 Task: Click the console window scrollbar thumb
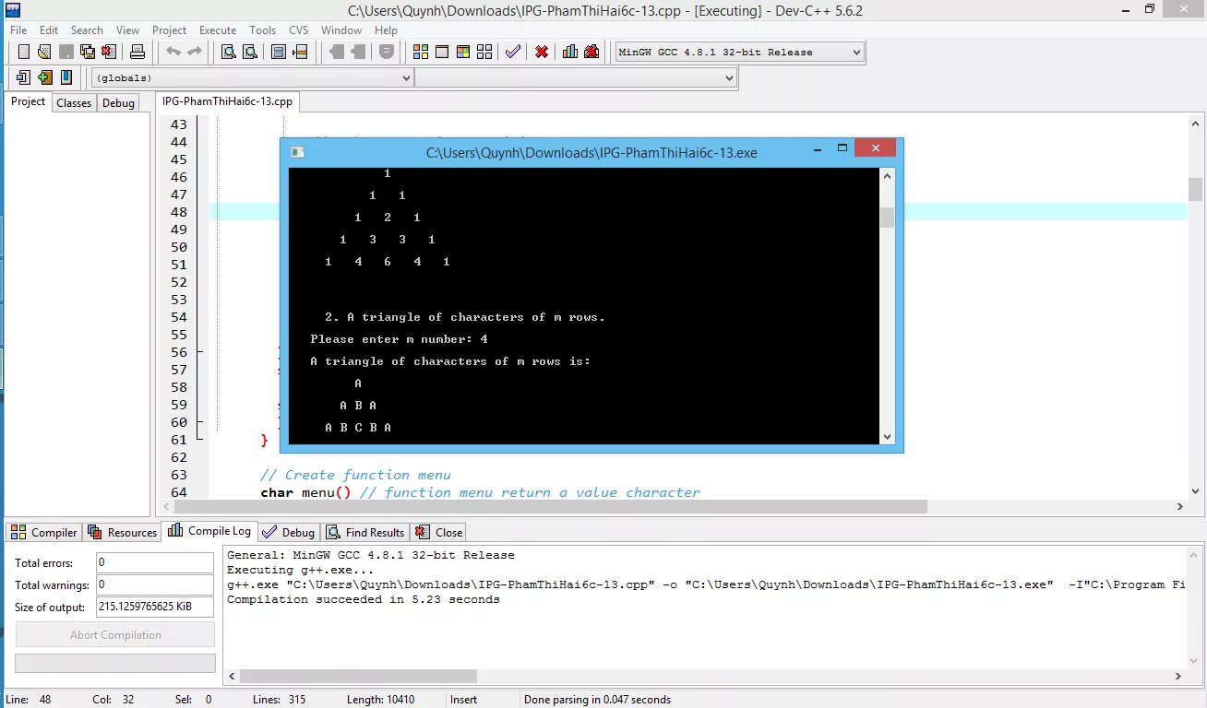[x=887, y=218]
